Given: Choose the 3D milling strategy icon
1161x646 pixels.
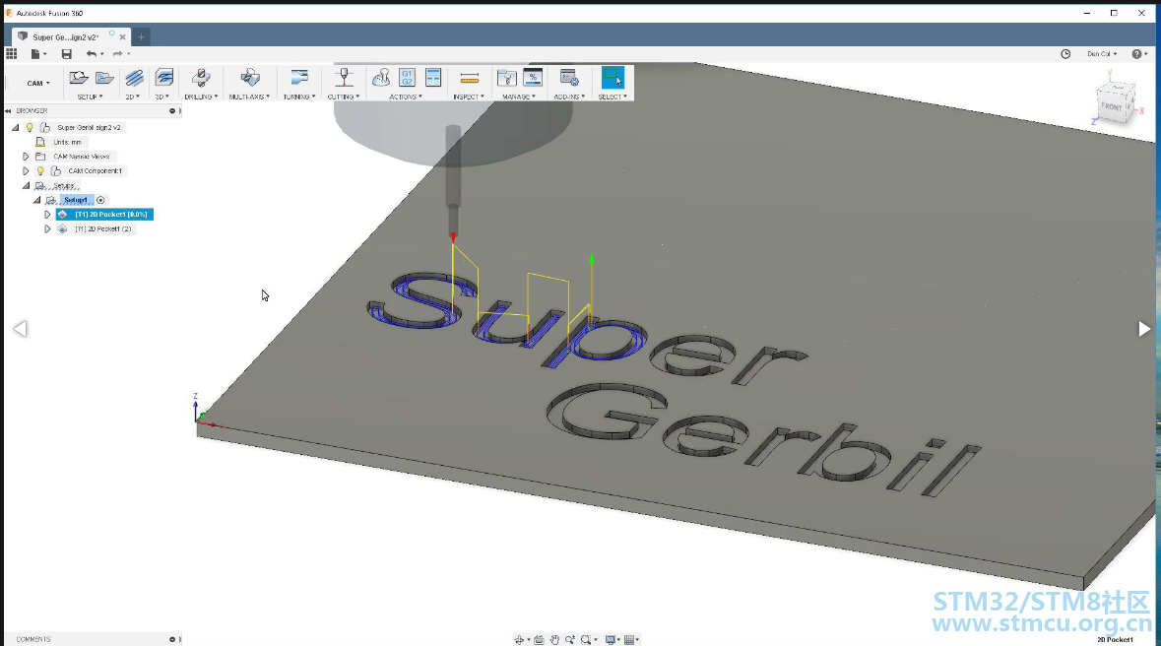Looking at the screenshot, I should [163, 77].
